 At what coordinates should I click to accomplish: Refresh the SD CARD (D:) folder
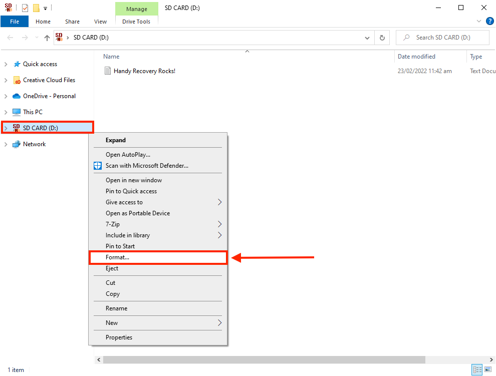tap(382, 38)
